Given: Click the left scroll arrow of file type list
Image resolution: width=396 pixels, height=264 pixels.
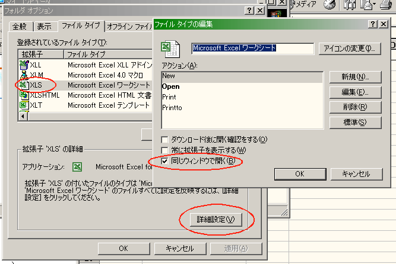Looking at the screenshot, I should tap(23, 117).
